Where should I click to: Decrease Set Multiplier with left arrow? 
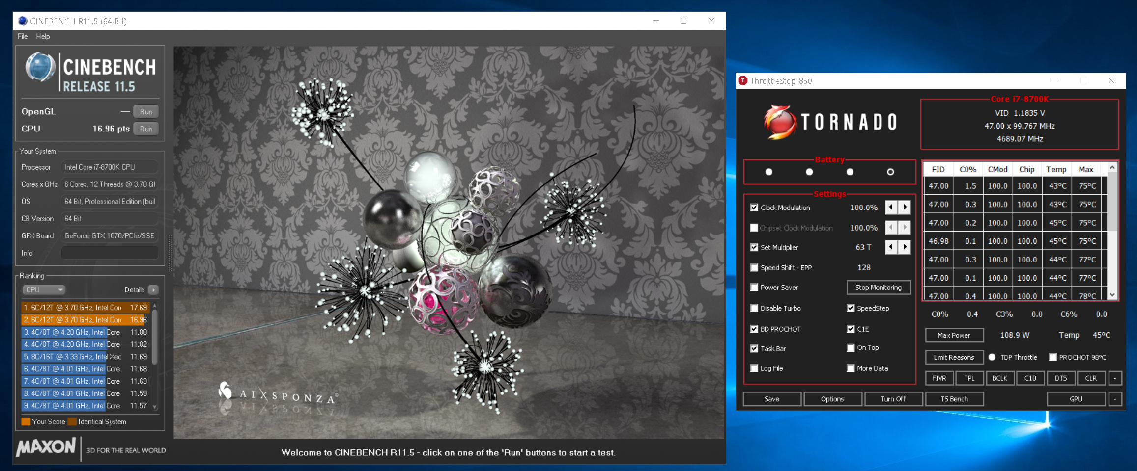tap(891, 247)
